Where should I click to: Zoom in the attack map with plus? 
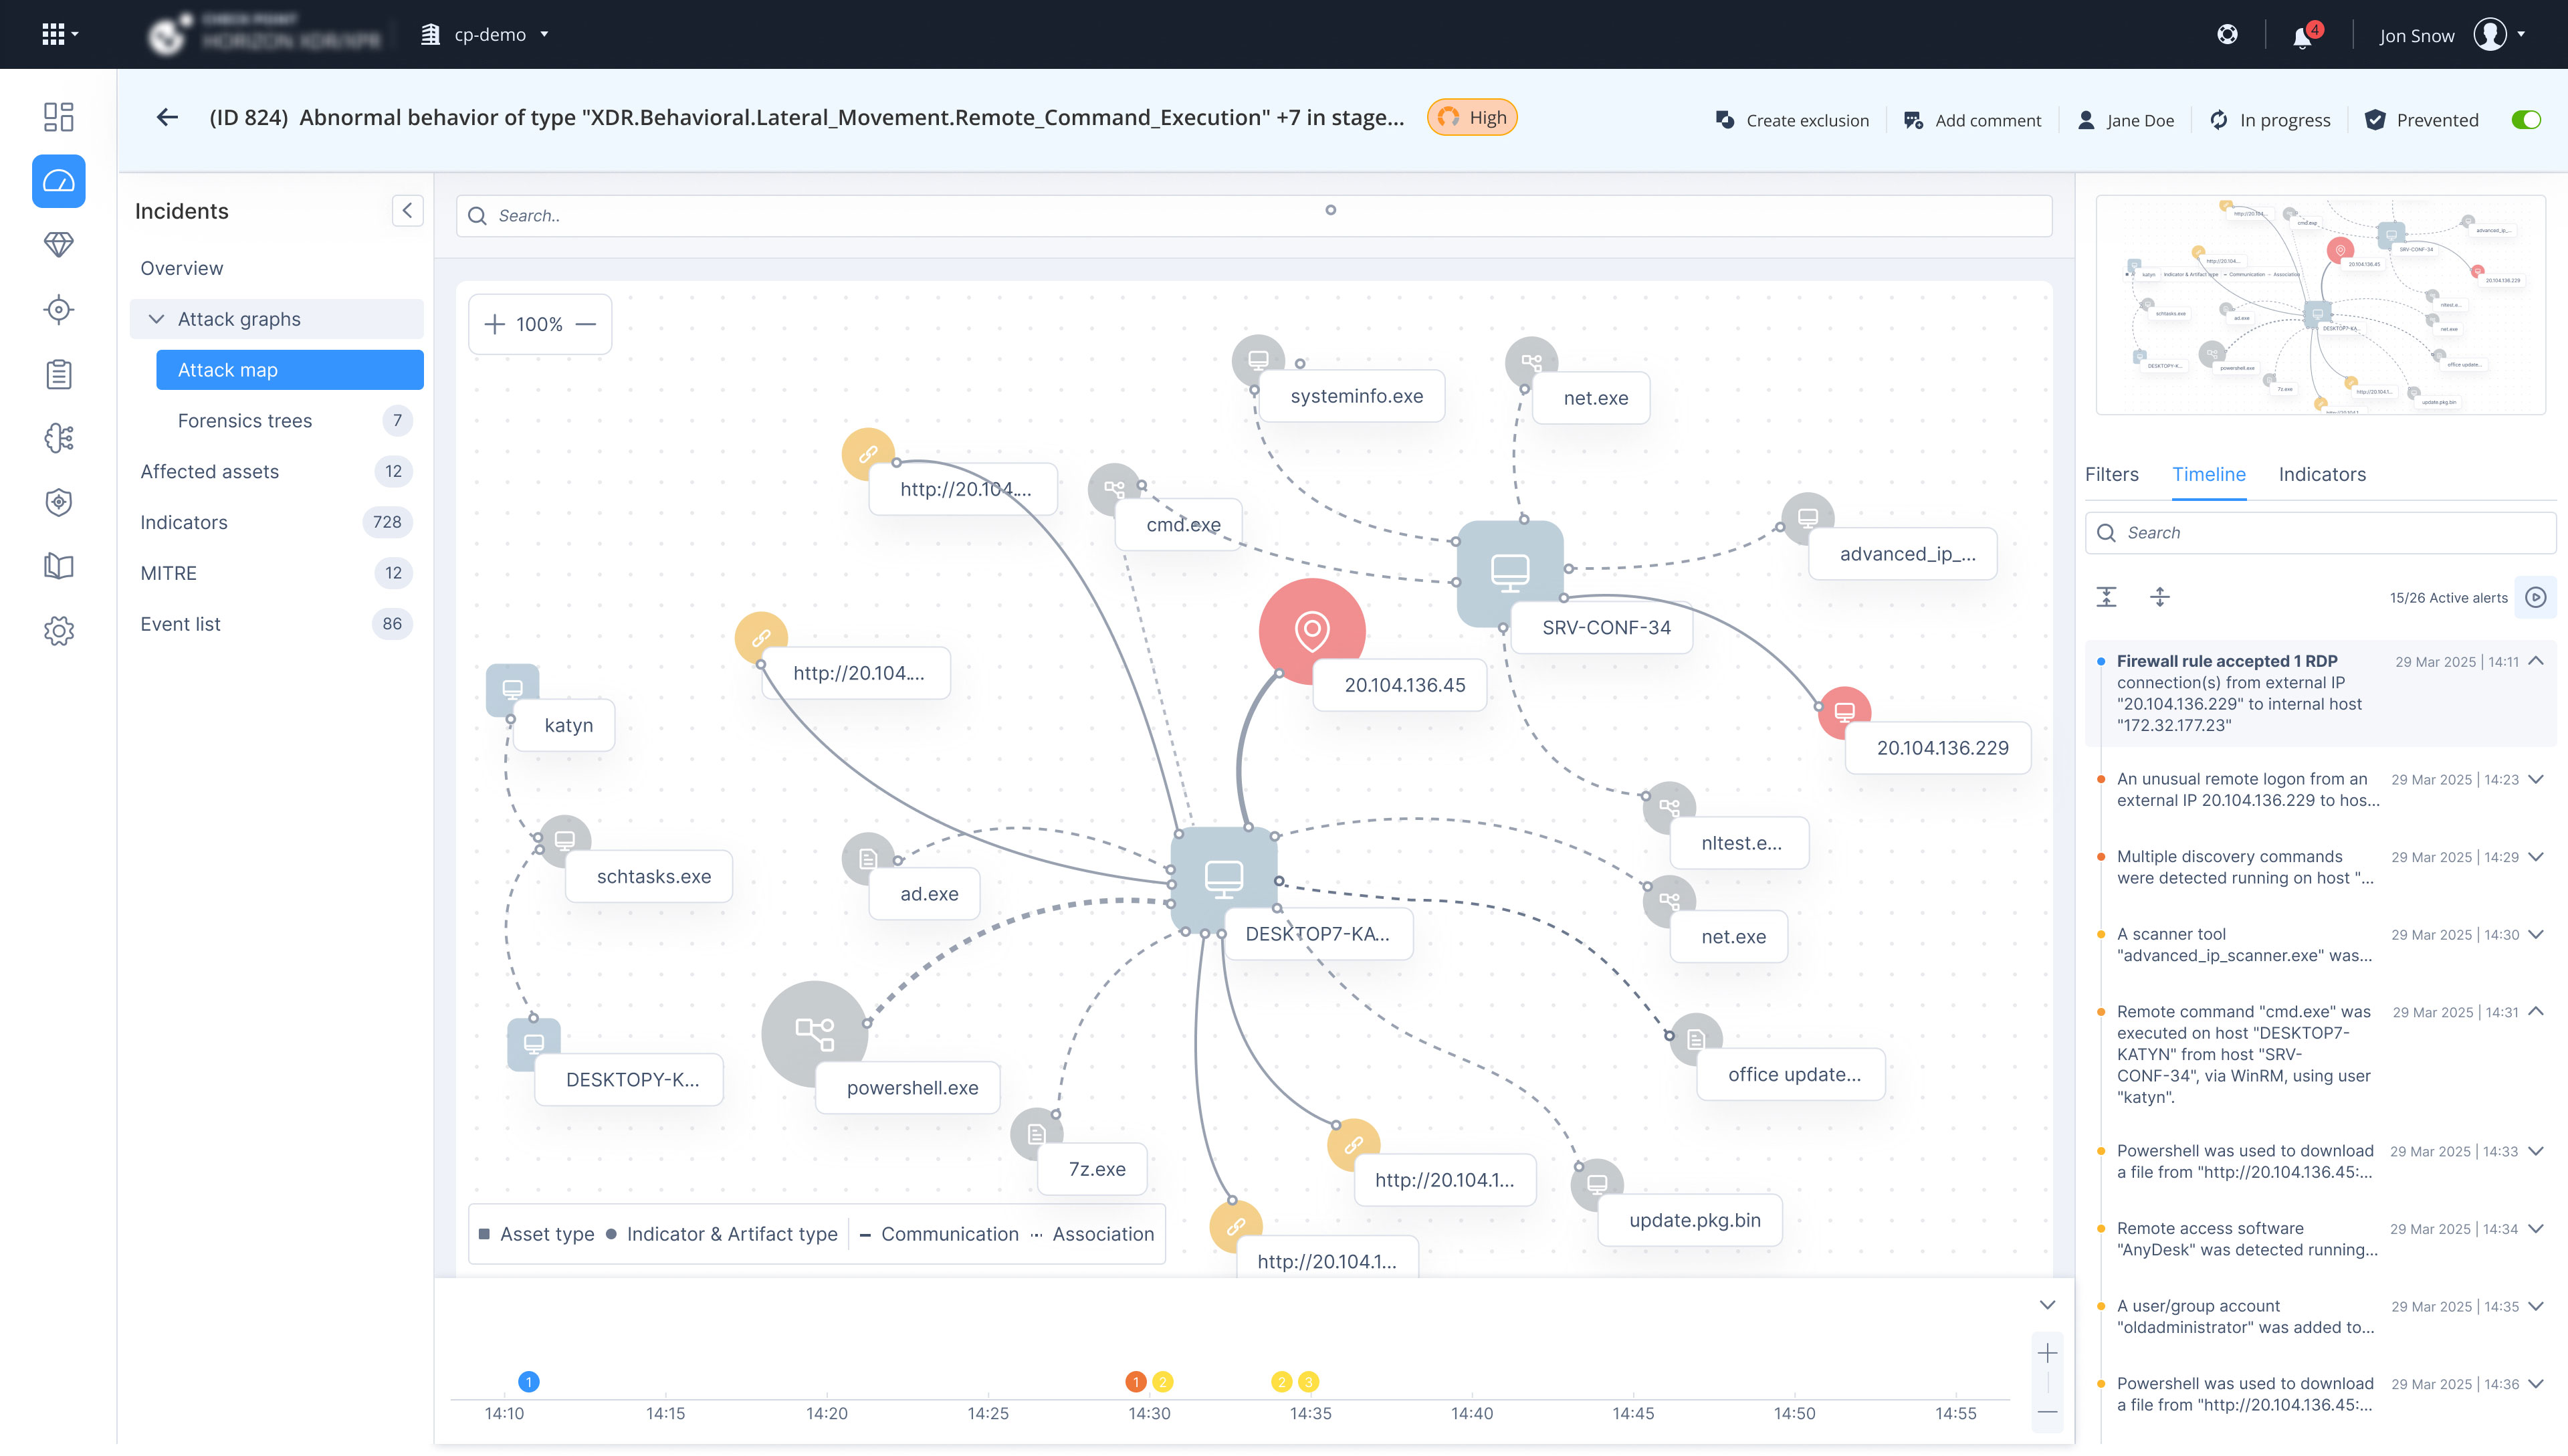tap(495, 324)
